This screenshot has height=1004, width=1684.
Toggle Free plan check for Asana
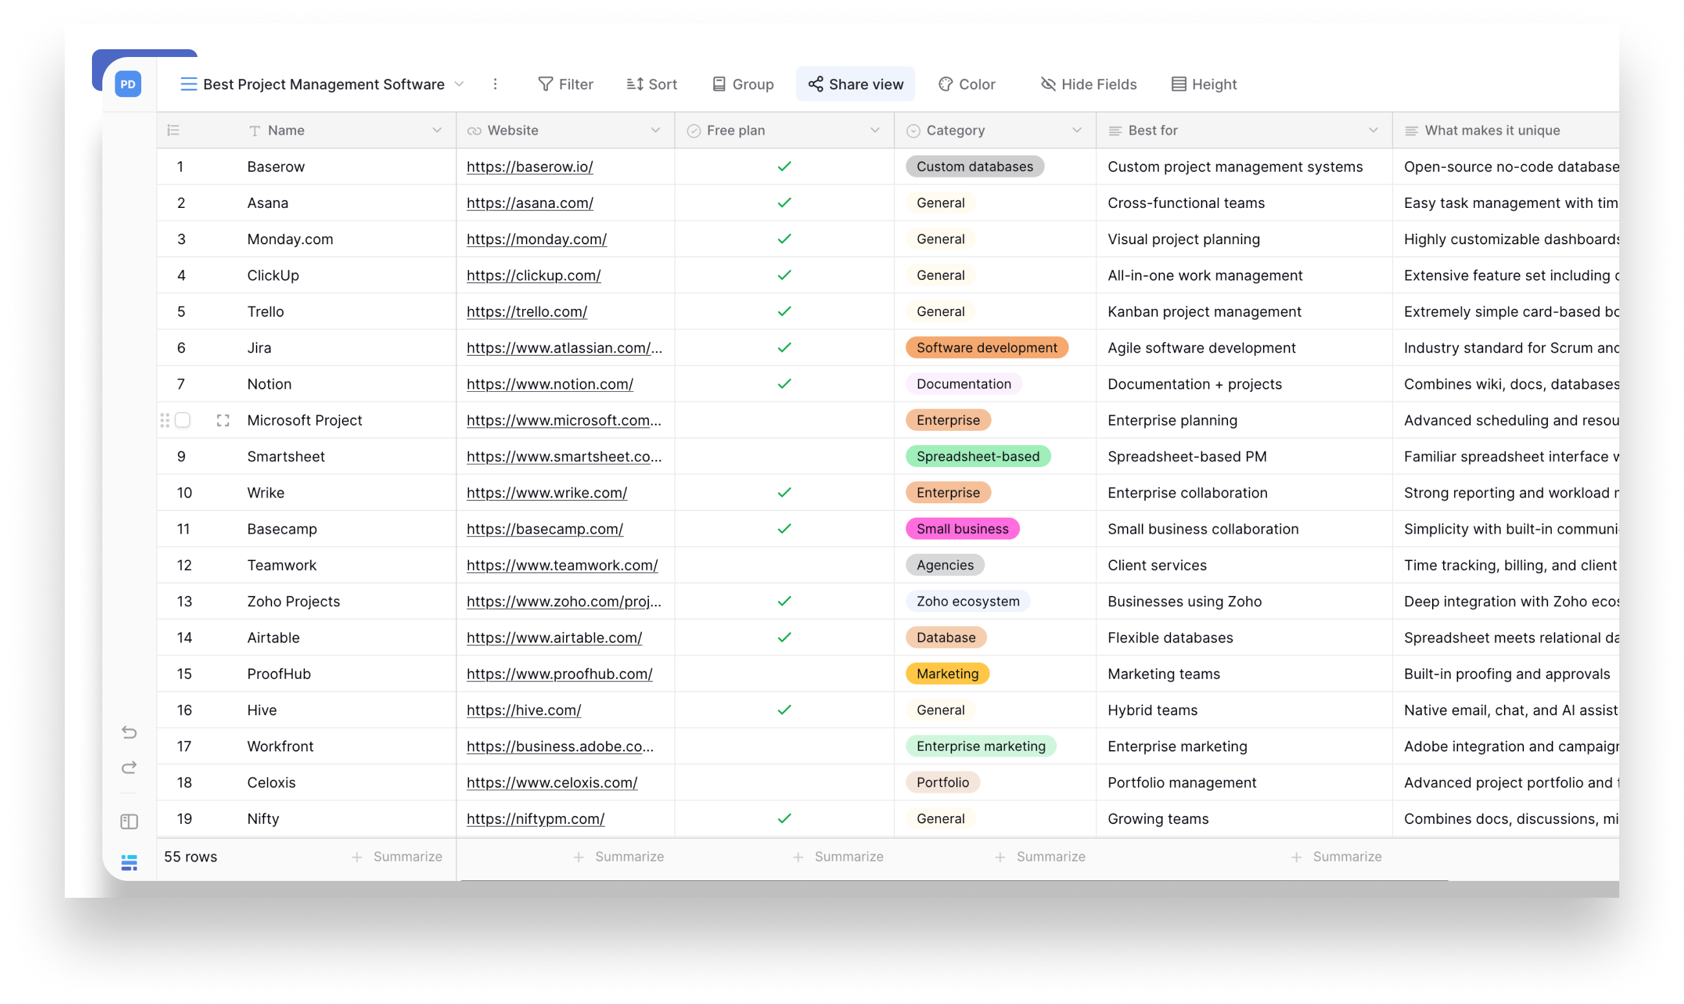coord(784,202)
